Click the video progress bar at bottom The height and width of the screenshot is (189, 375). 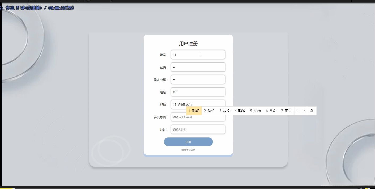point(179,188)
